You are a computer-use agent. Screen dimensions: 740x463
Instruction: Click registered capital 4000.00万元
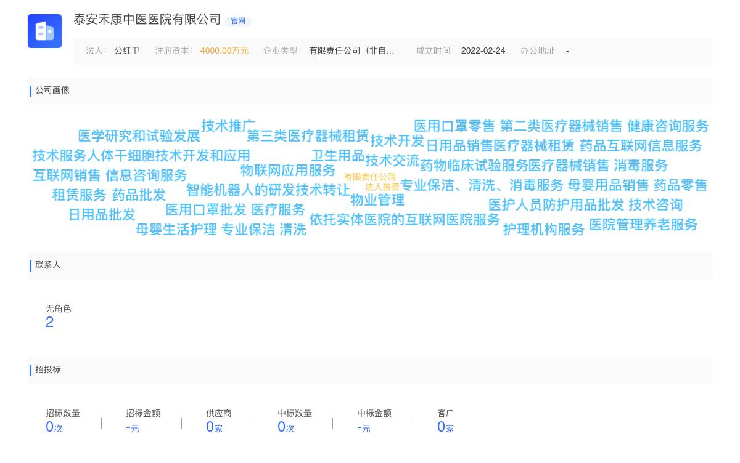tap(224, 50)
